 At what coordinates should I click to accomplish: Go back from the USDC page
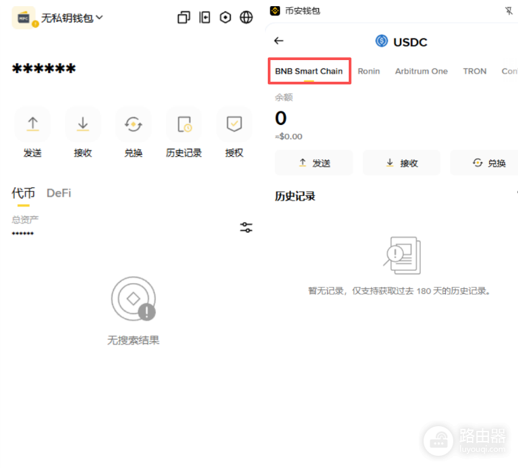tap(279, 41)
